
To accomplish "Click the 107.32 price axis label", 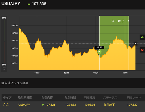I will (14, 56).
